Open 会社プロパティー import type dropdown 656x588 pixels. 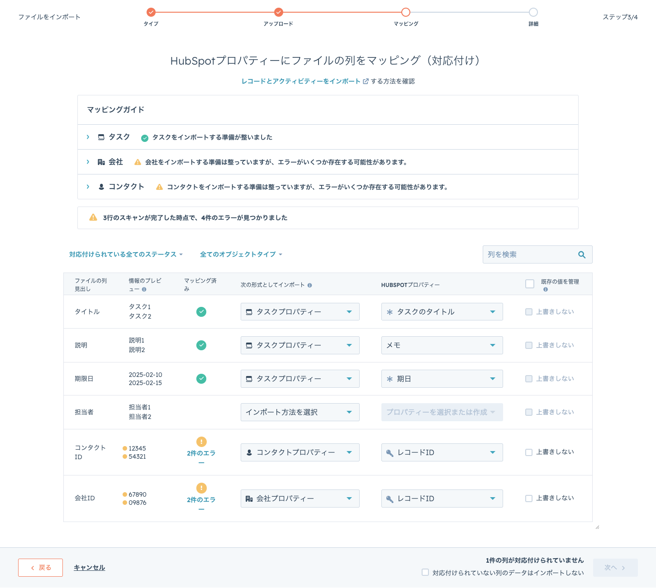pyautogui.click(x=300, y=499)
